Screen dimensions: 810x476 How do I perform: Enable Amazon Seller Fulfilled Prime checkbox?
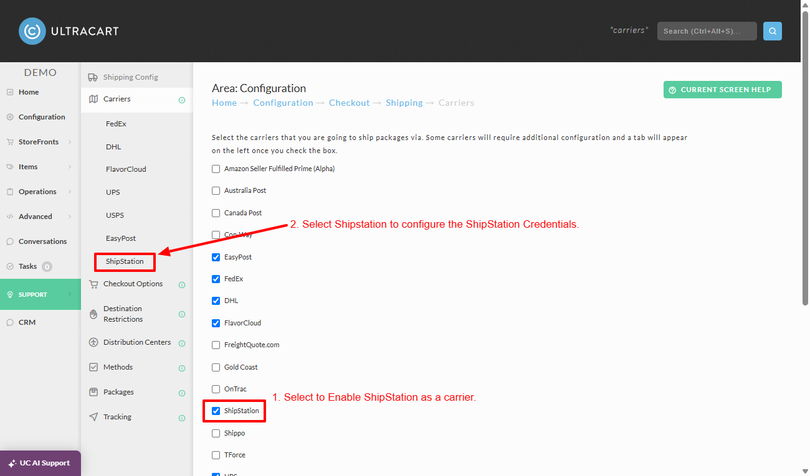(216, 169)
